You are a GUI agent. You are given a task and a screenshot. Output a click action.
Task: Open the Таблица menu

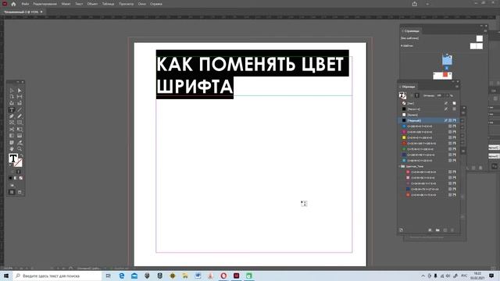108,4
